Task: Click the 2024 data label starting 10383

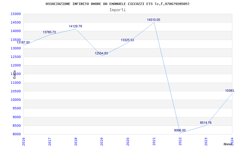Action: point(230,91)
